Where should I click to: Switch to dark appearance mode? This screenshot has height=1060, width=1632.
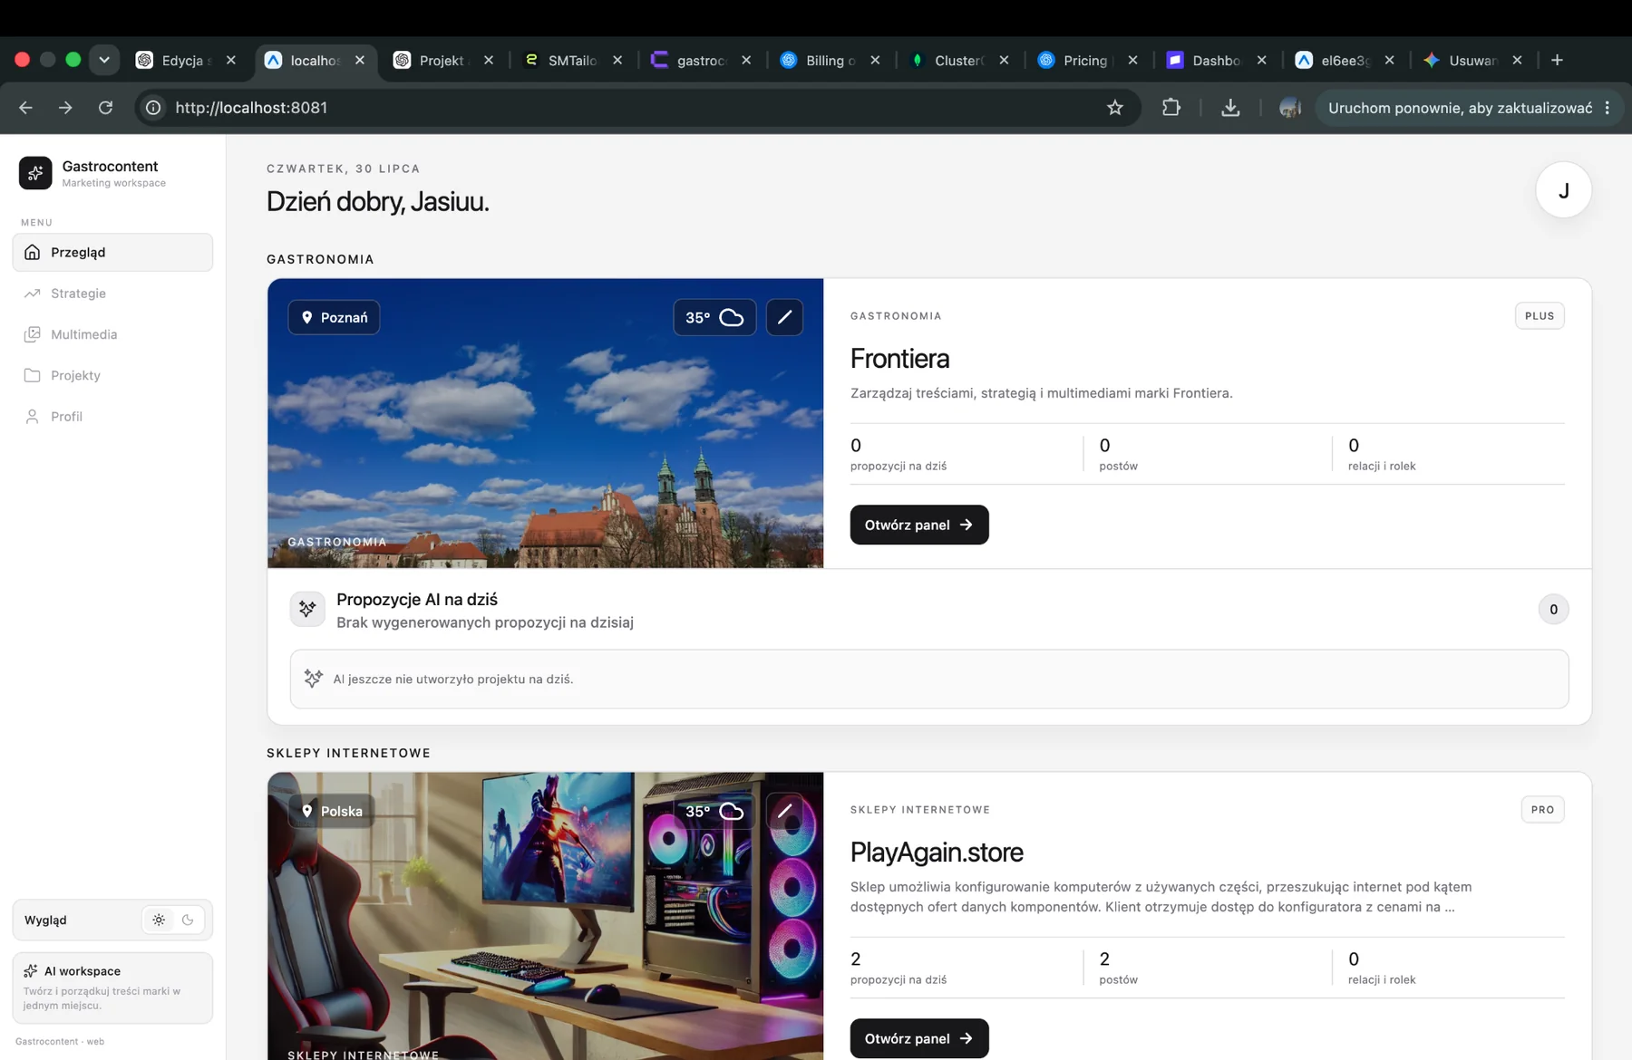click(x=188, y=920)
